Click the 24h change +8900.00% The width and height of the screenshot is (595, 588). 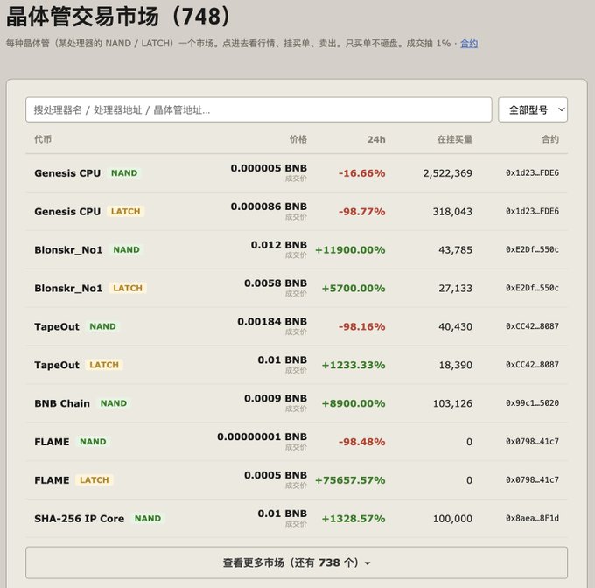point(353,403)
